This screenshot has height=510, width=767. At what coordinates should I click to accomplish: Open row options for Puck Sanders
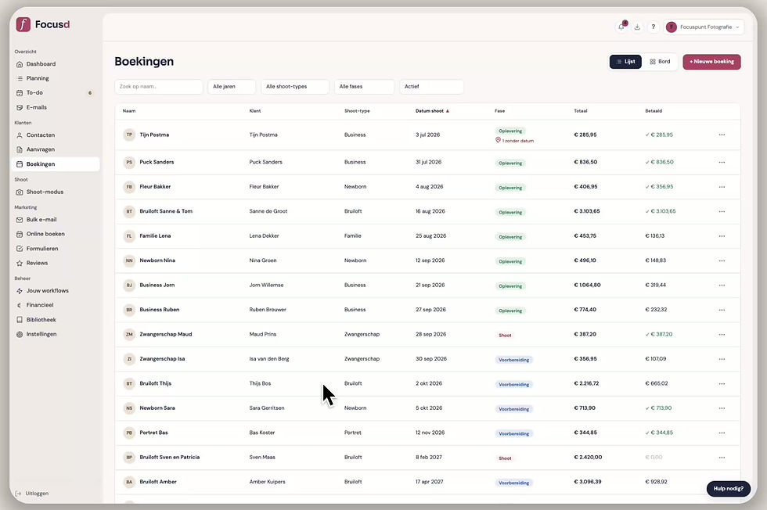point(722,162)
